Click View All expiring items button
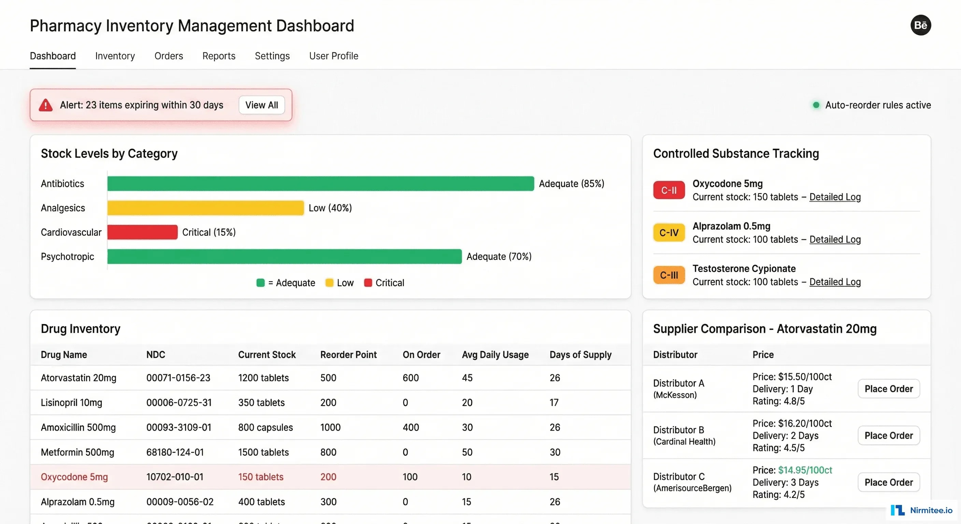 point(261,105)
